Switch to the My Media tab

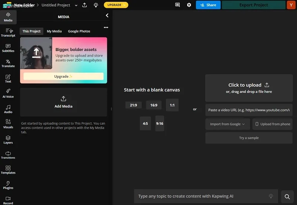pyautogui.click(x=54, y=31)
